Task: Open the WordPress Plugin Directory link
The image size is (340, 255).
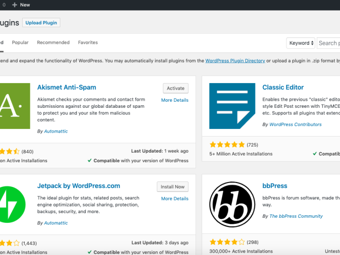Action: click(235, 61)
